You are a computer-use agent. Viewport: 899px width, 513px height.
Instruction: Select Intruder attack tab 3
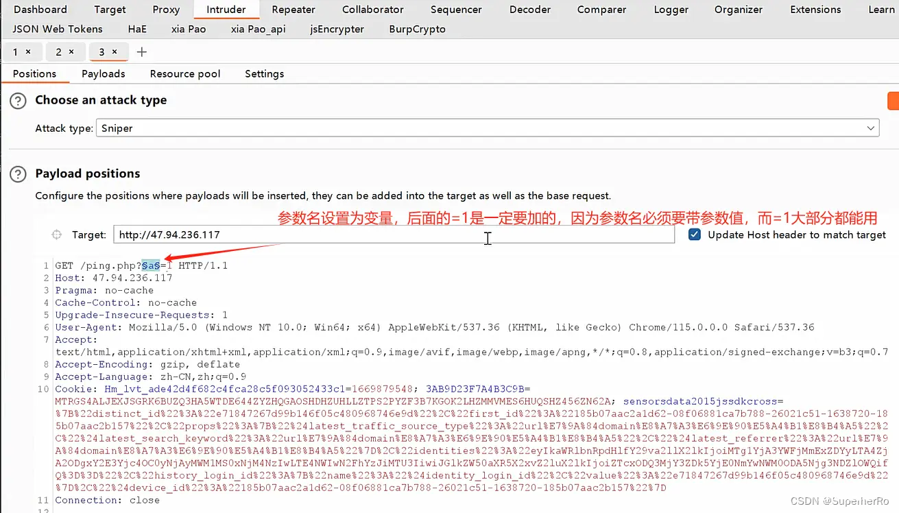pyautogui.click(x=101, y=51)
